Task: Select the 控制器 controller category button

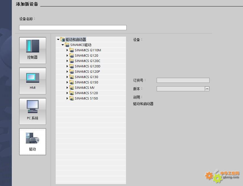Action: point(33,50)
